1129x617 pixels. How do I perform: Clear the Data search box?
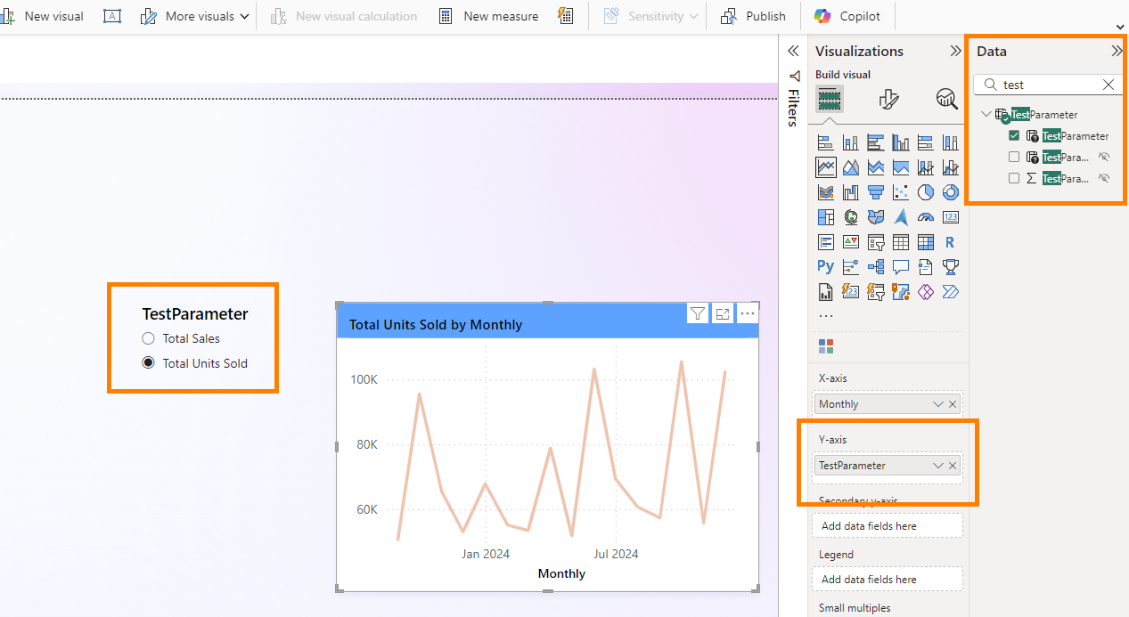tap(1109, 85)
